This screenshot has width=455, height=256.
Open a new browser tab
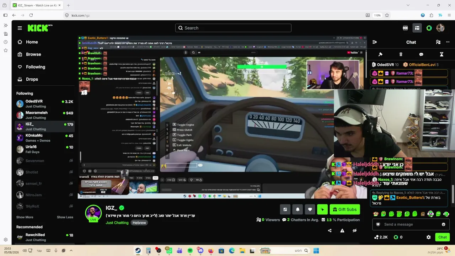tap(68, 5)
